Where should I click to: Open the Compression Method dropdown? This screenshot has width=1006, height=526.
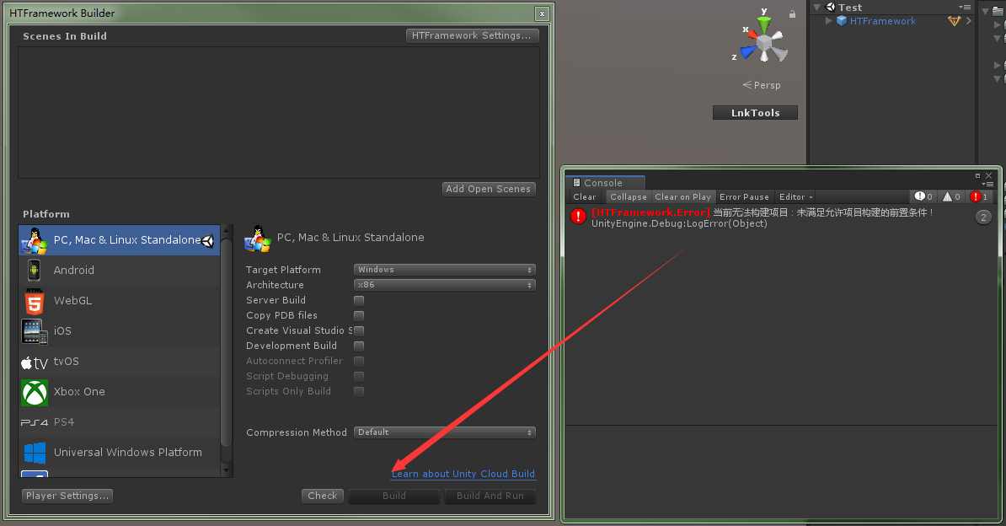444,432
